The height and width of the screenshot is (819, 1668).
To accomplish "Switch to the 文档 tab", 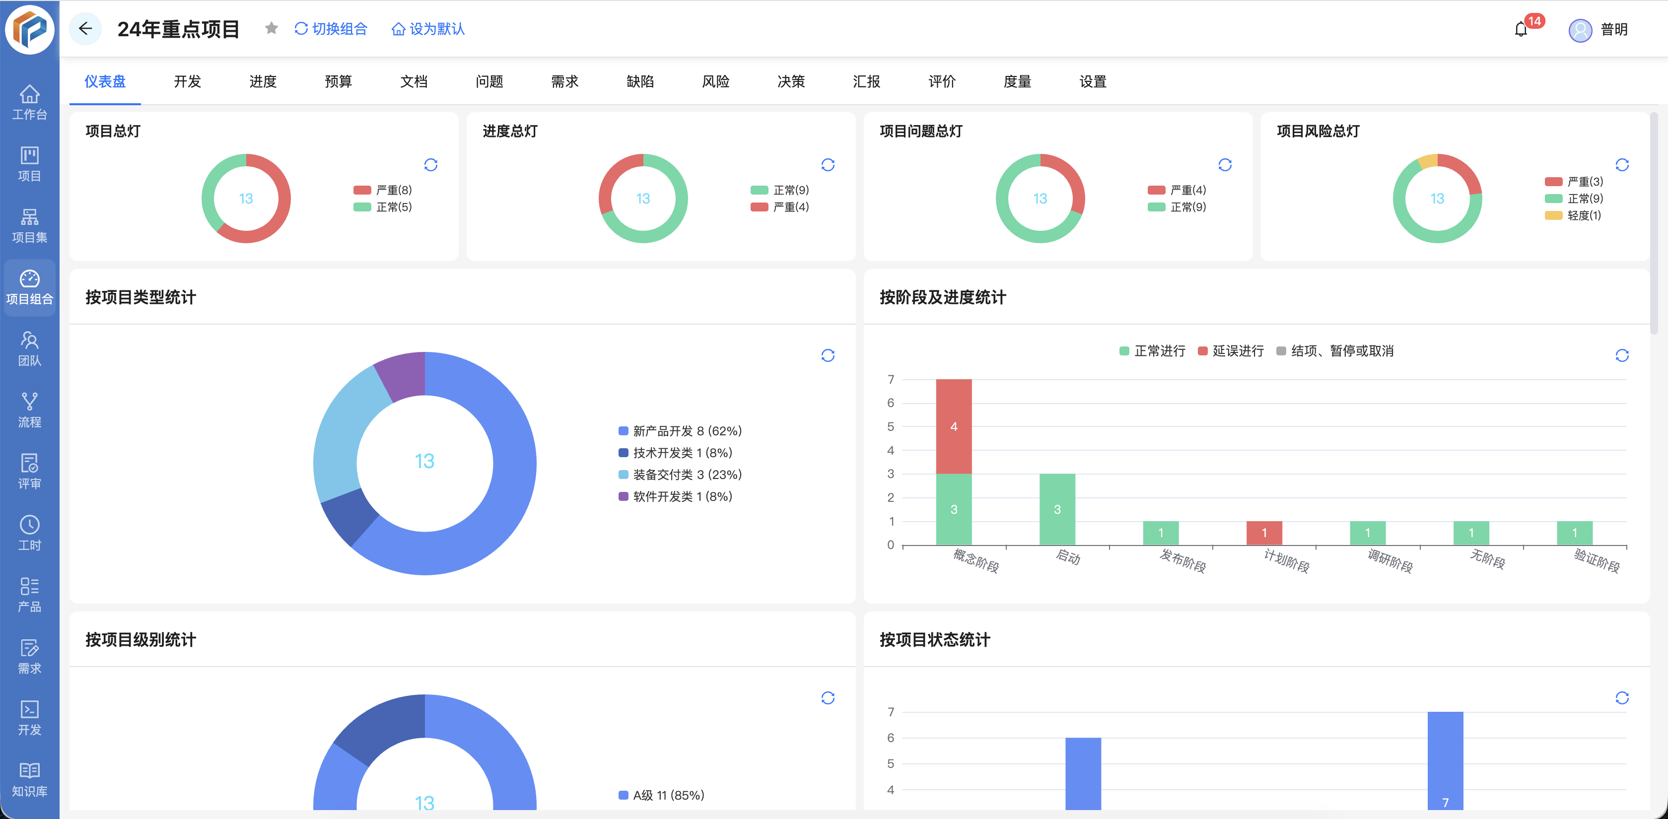I will click(414, 81).
